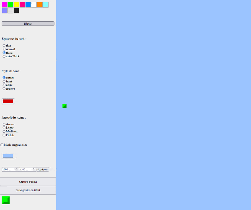The height and width of the screenshot is (210, 251).
Task: Click the Effacer button
Action: pyautogui.click(x=28, y=24)
